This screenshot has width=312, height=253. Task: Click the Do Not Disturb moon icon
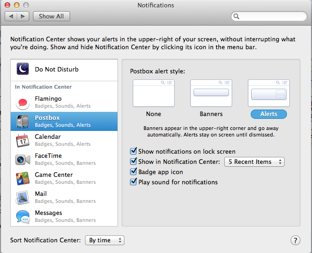[23, 69]
